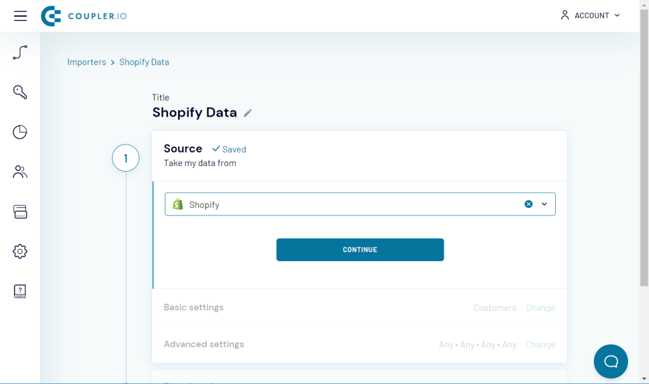Open the hamburger navigation menu
Screen dimensions: 649x384
click(x=20, y=15)
